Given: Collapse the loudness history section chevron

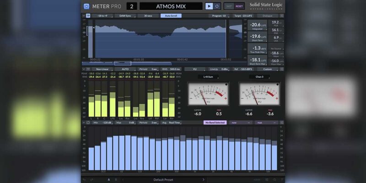Looking at the screenshot, I should click(84, 16).
